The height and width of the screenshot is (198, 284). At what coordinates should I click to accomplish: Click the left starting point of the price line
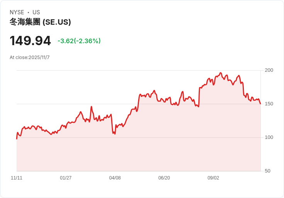(x=17, y=139)
